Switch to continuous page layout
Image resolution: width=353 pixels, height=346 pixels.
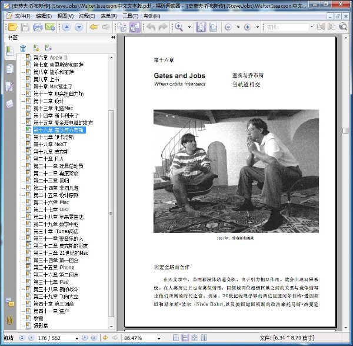click(185, 338)
